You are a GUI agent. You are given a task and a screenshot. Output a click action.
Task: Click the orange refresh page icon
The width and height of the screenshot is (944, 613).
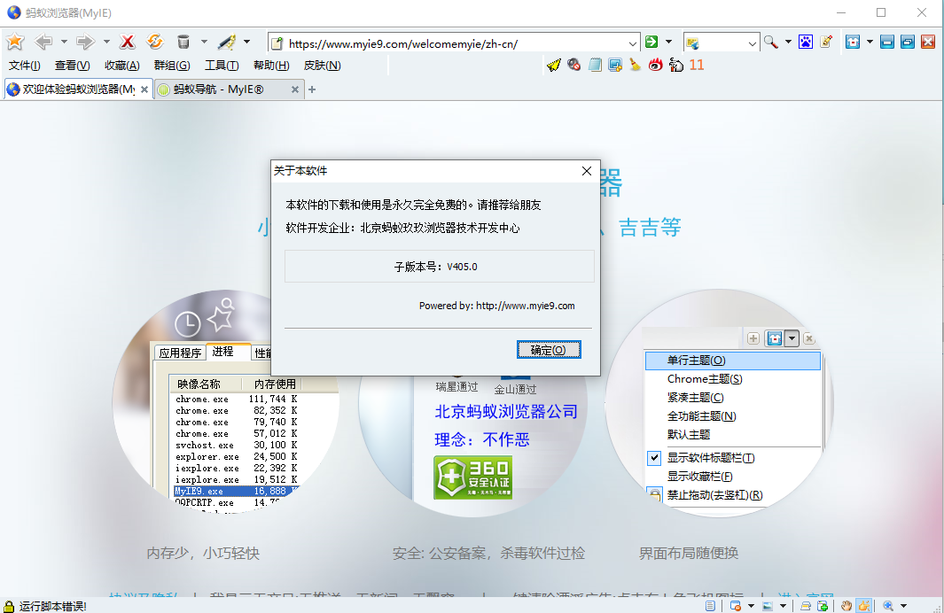(155, 42)
